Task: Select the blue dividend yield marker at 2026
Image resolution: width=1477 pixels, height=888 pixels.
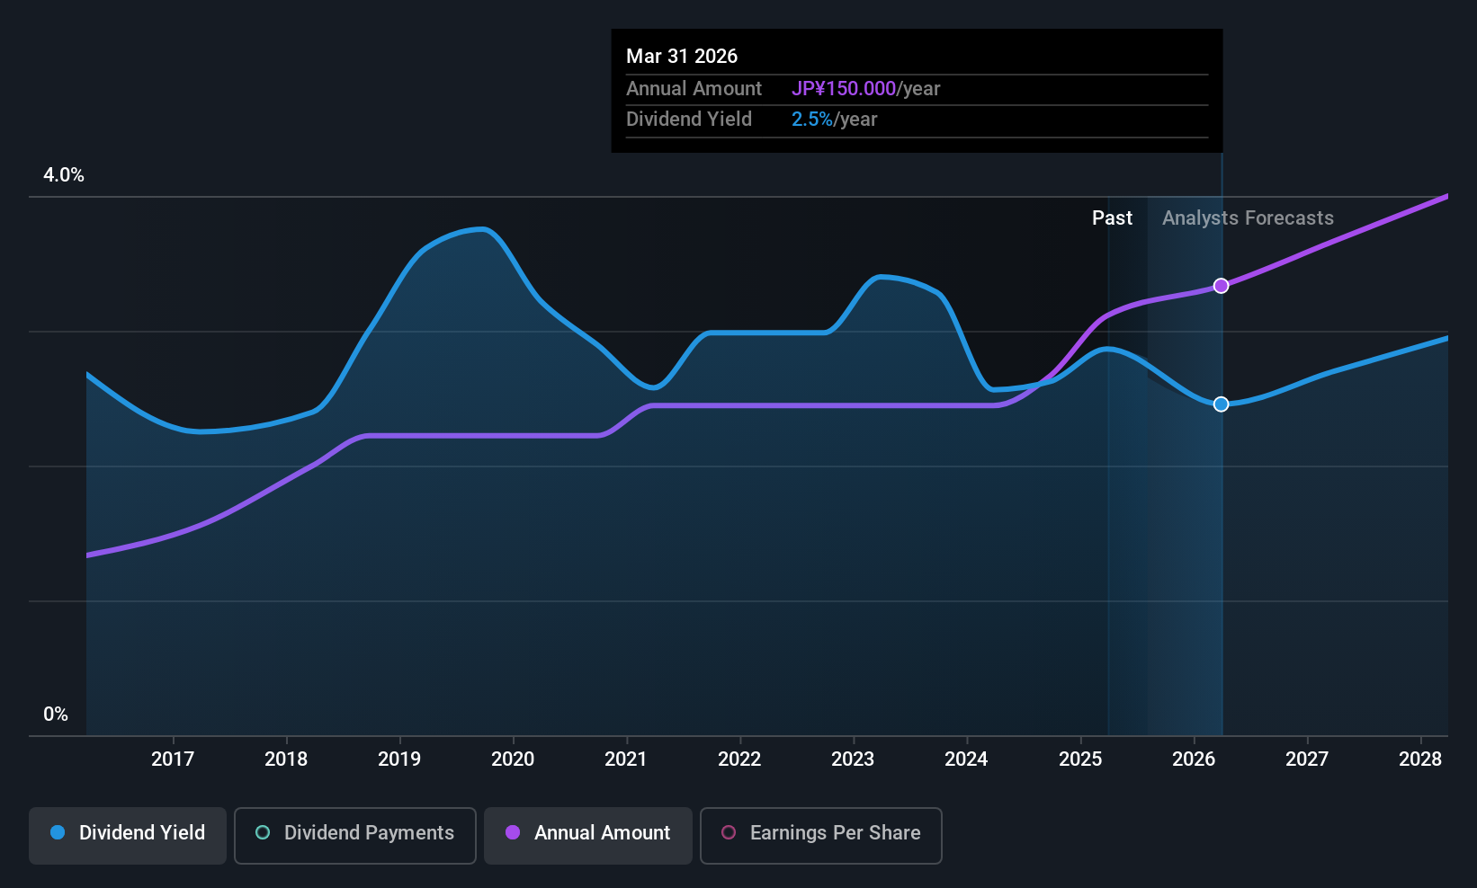Action: pyautogui.click(x=1221, y=404)
